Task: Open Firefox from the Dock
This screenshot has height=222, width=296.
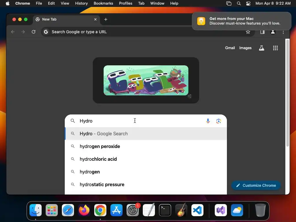Action: (x=84, y=210)
